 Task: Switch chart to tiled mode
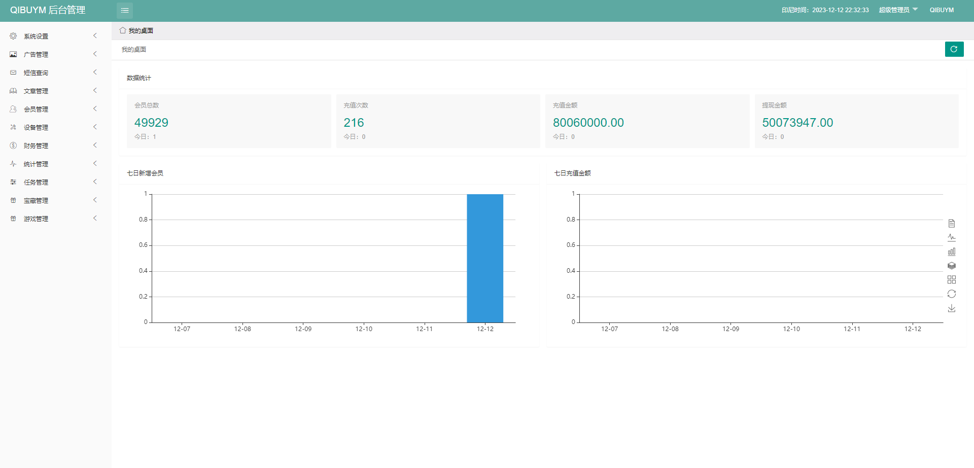(x=952, y=280)
